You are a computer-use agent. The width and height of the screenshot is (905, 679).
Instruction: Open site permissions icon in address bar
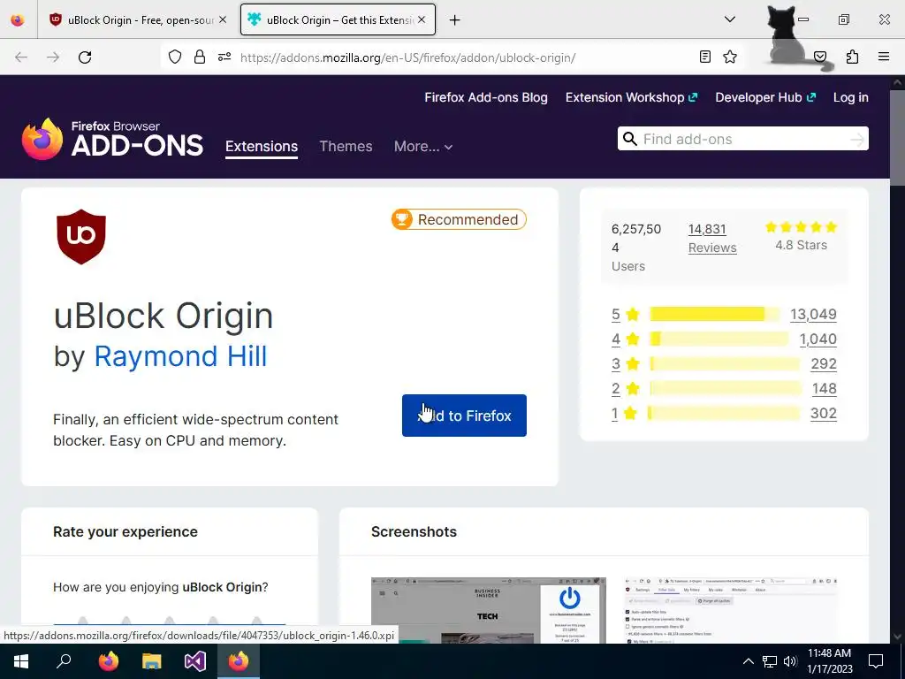pyautogui.click(x=224, y=57)
